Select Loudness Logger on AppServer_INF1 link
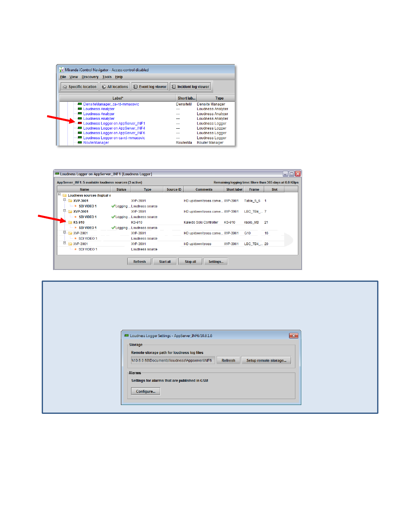The width and height of the screenshot is (402, 521). pos(114,123)
